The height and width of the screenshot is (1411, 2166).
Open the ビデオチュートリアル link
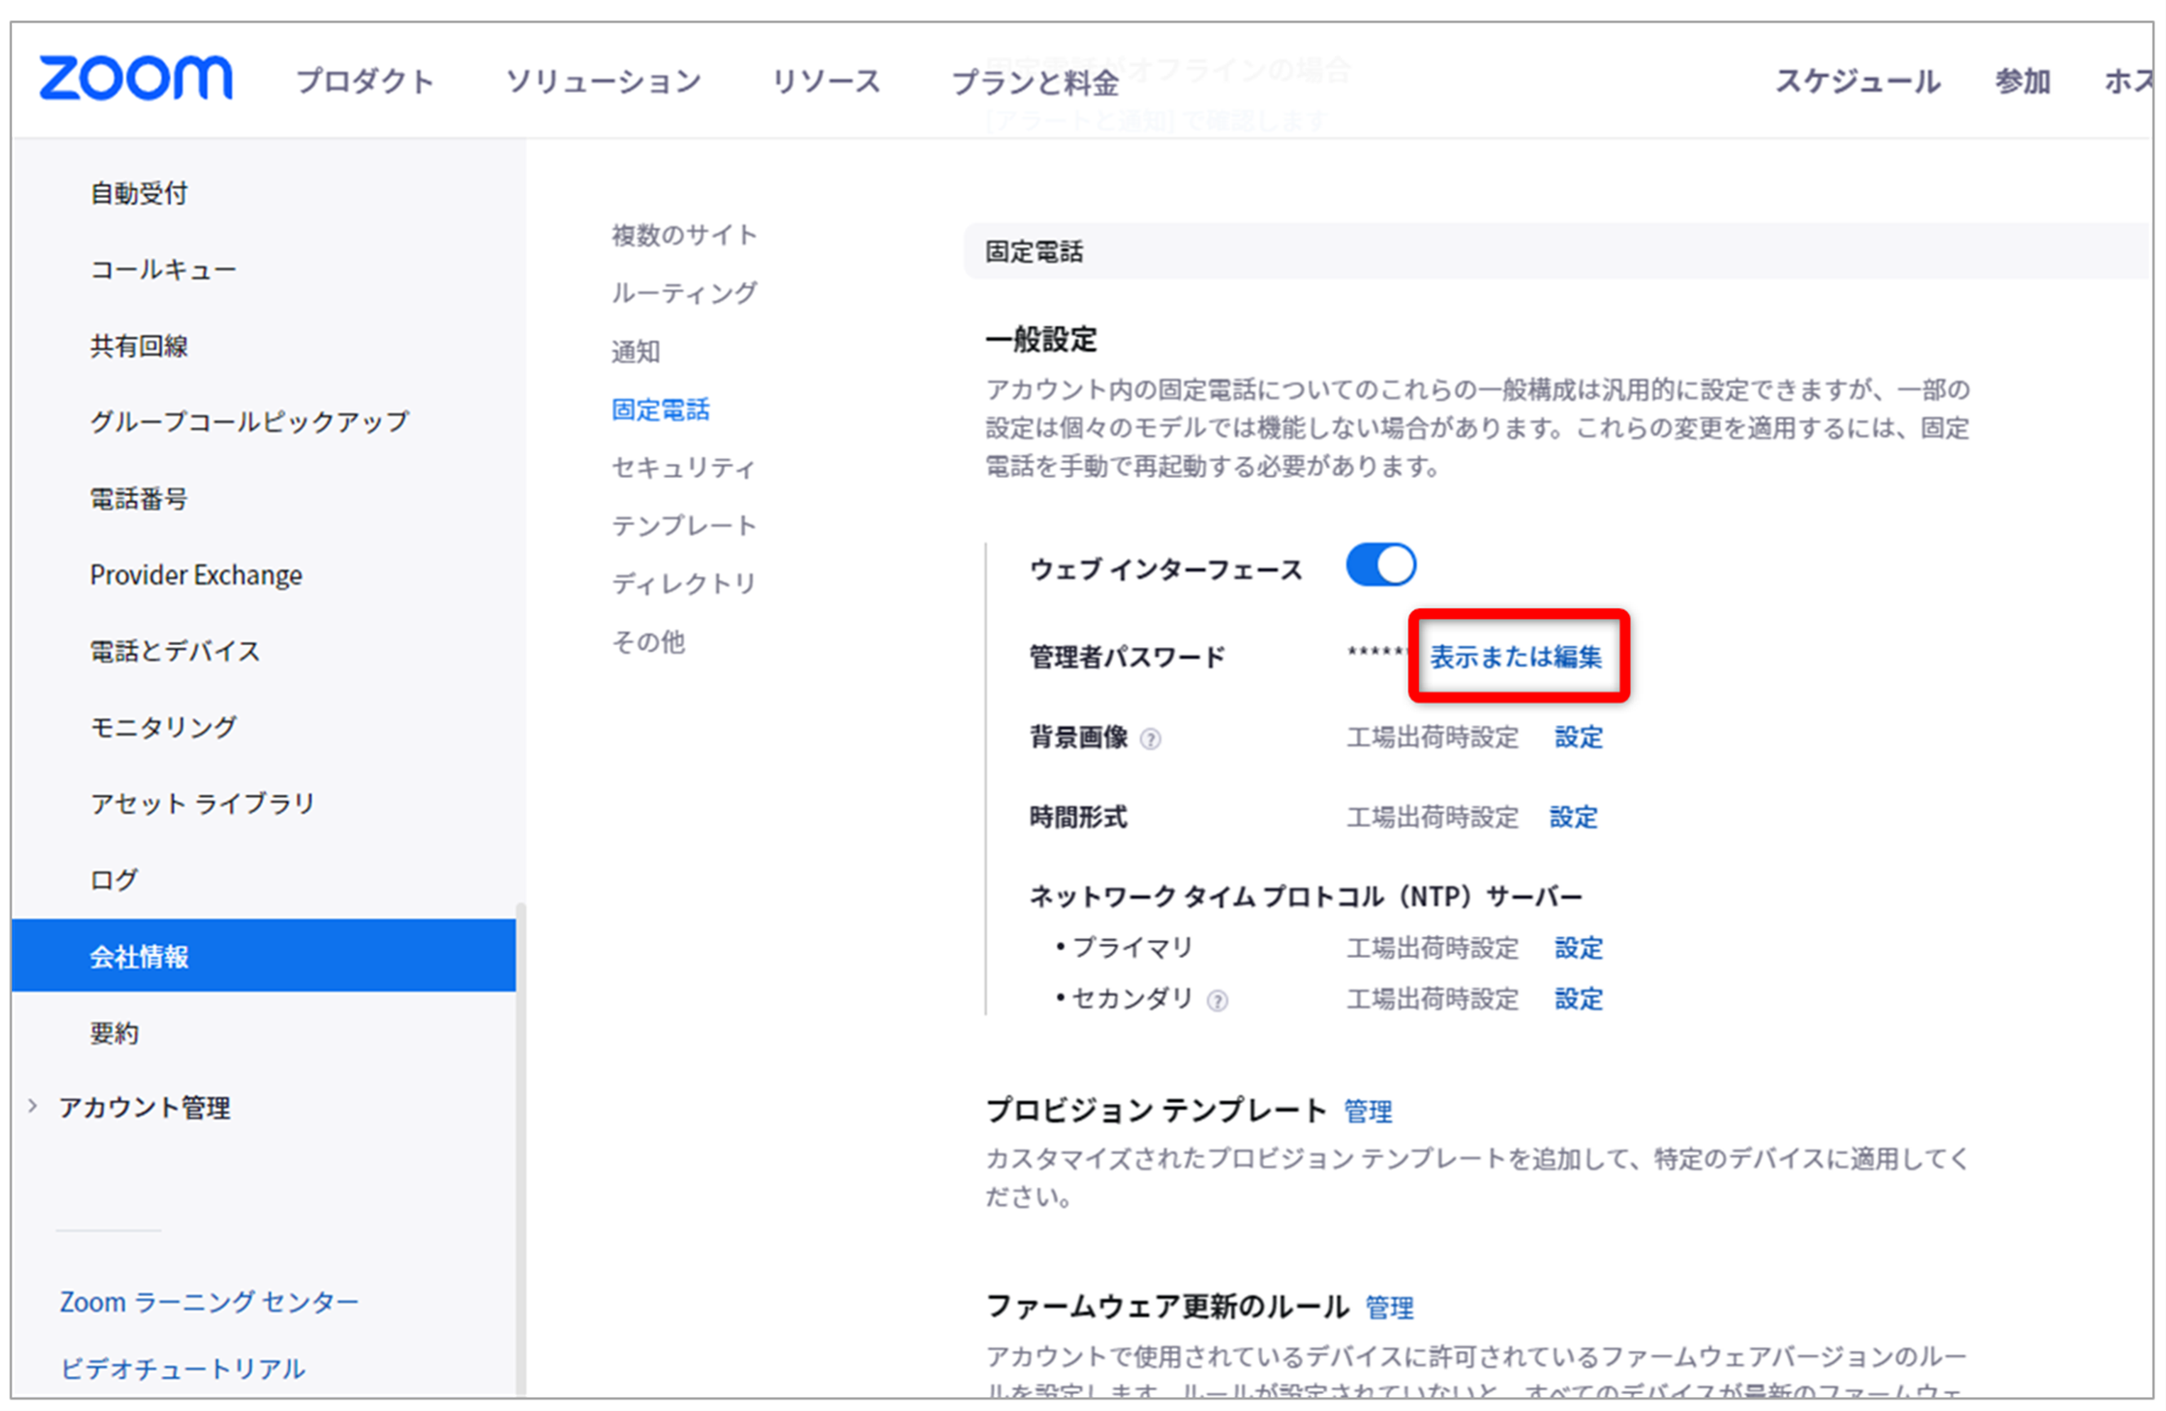click(x=182, y=1369)
